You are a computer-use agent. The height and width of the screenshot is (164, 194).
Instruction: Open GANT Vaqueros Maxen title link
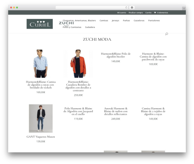click(41, 137)
